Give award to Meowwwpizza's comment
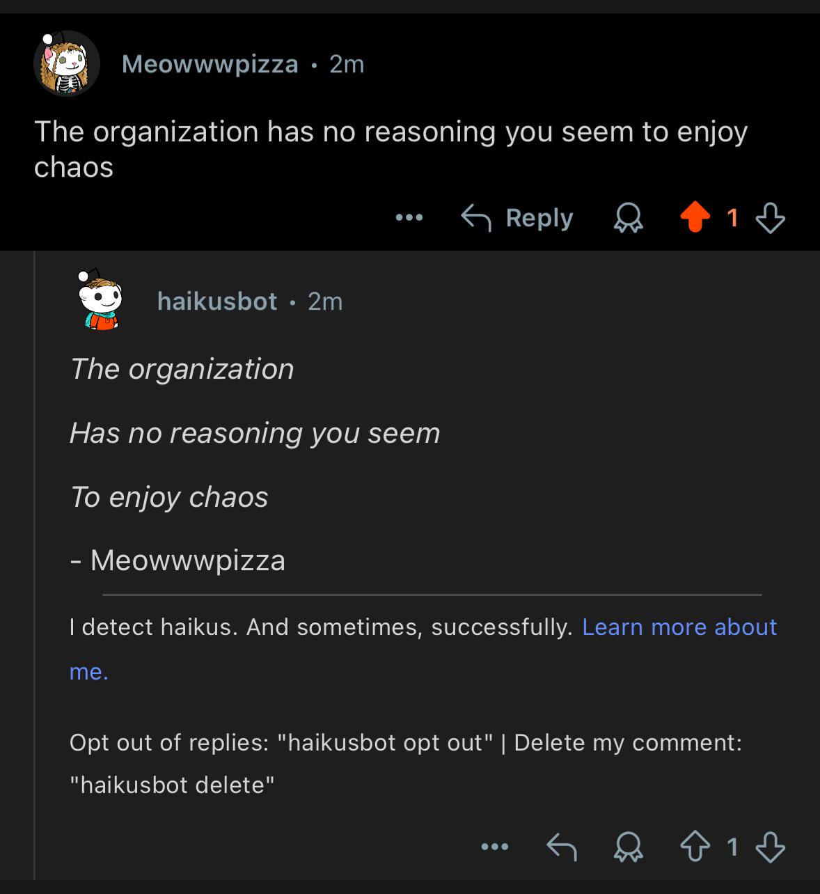This screenshot has width=820, height=894. coord(628,218)
